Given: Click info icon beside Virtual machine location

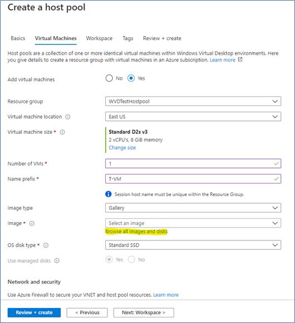Looking at the screenshot, I should click(x=68, y=117).
